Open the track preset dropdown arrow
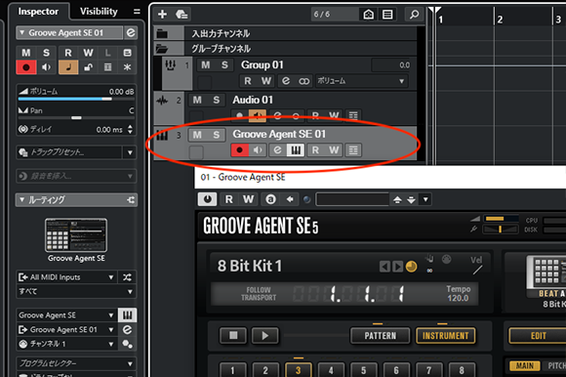Screen dimensions: 566x377 pyautogui.click(x=130, y=152)
